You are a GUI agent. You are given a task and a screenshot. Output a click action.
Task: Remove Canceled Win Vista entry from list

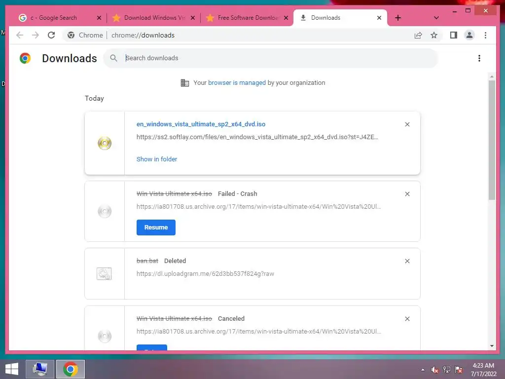[407, 319]
